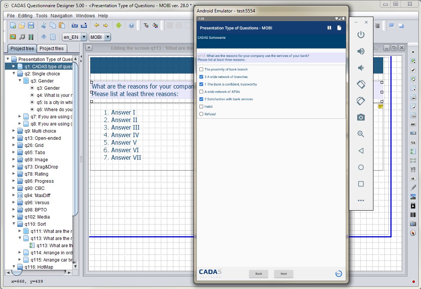Viewport: 421px width, 289px height.
Task: Select radio item 'q5: Is a city in whi'
Action: (x=32, y=102)
